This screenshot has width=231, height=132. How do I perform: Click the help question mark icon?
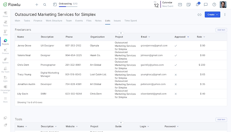[214, 5]
